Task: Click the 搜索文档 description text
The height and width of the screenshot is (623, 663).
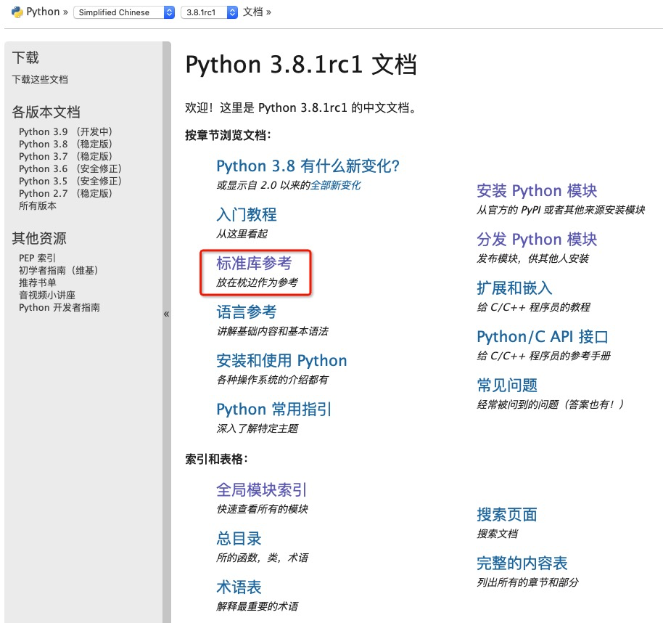Action: point(498,533)
